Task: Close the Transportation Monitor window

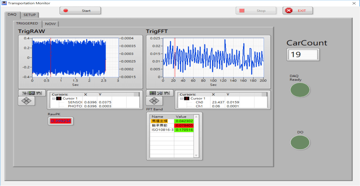Action: point(354,3)
